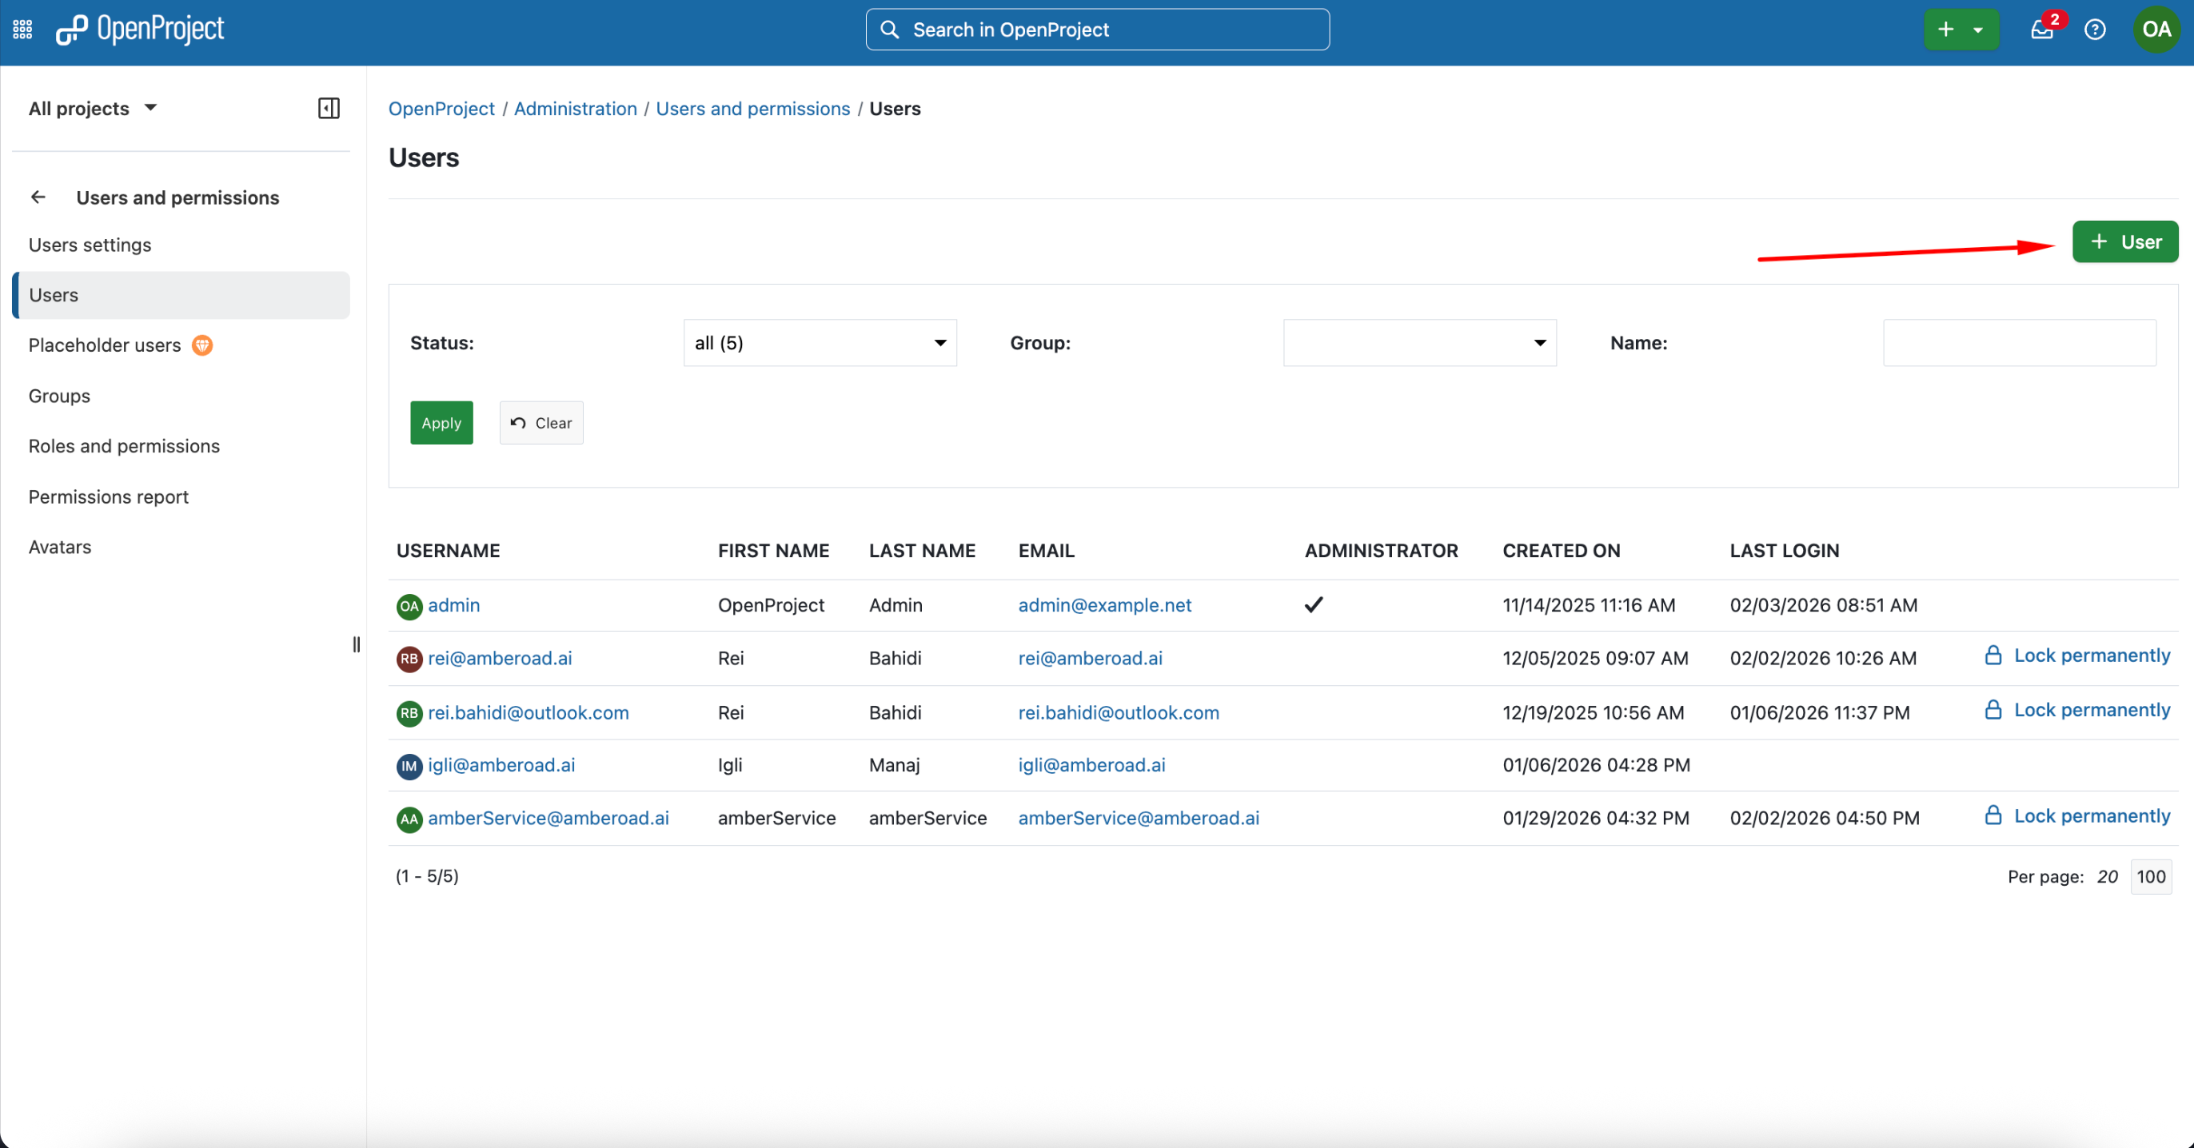Click the sidebar resize handle
The image size is (2194, 1148).
click(x=356, y=644)
